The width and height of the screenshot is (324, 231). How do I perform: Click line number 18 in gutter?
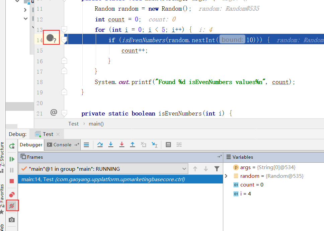click(40, 82)
